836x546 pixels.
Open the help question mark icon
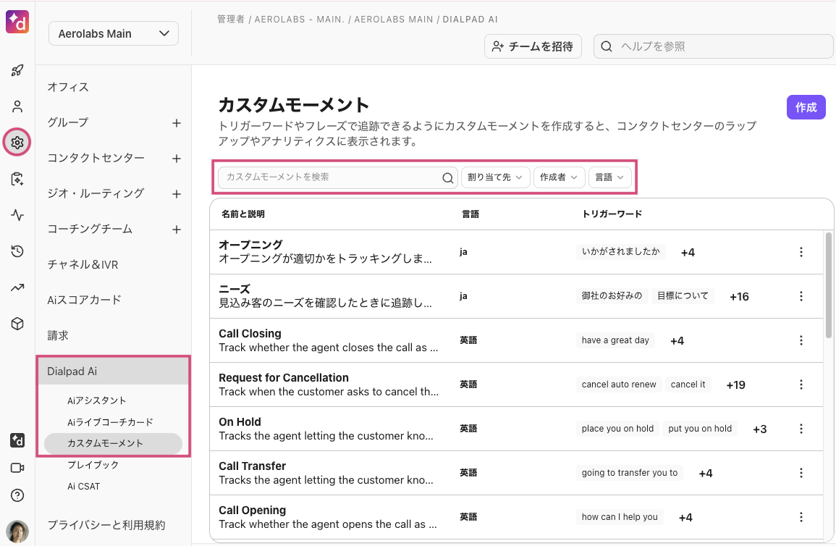coord(17,495)
